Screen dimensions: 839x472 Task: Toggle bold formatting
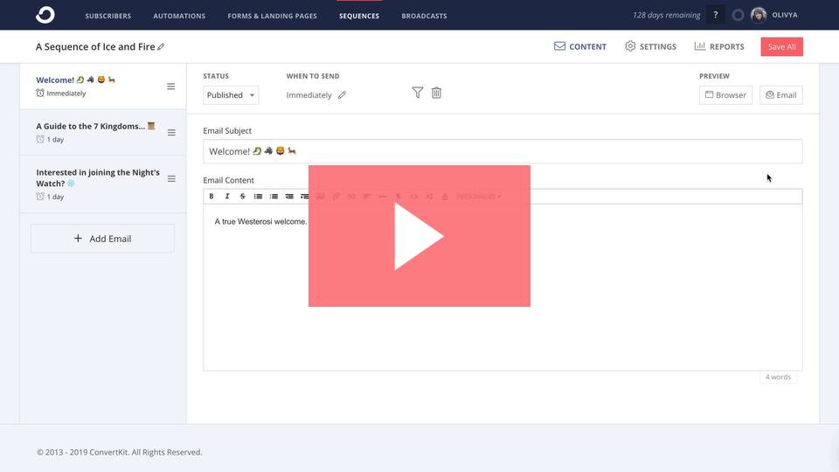tap(211, 197)
